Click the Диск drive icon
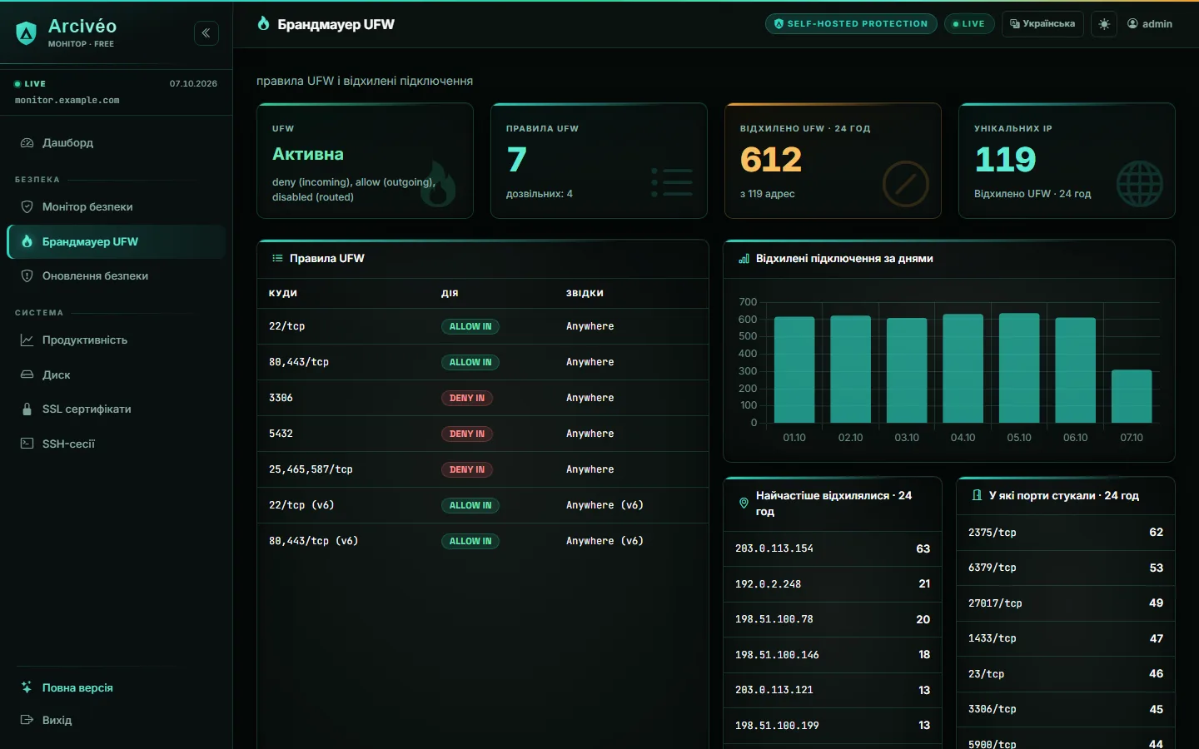 tap(27, 374)
